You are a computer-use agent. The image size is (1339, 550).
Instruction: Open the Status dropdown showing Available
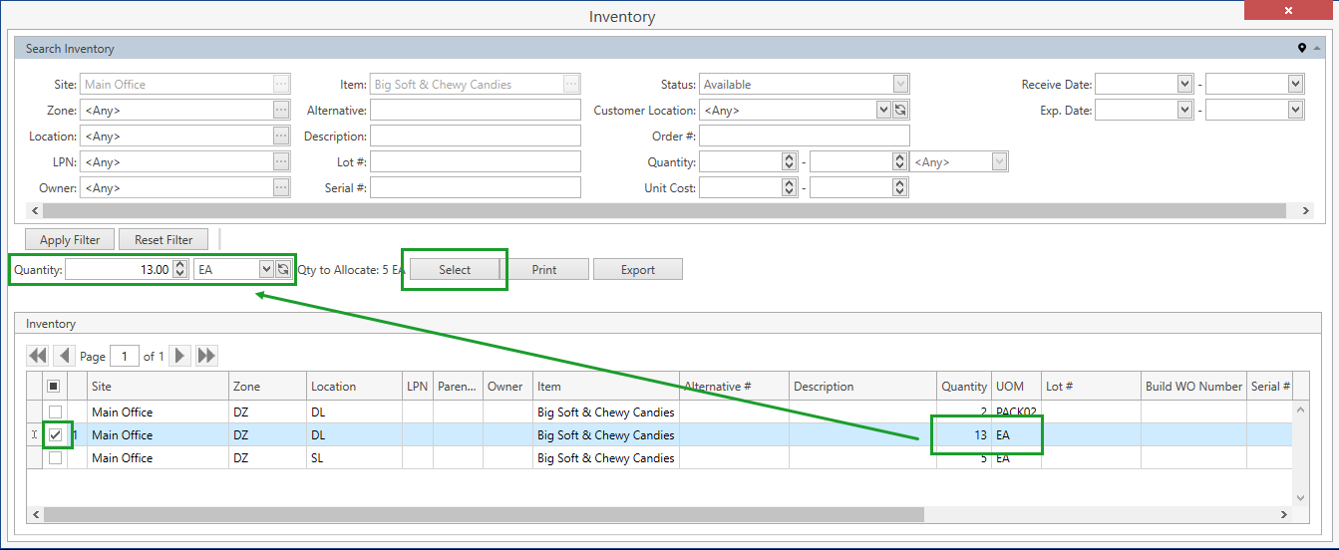[x=900, y=85]
